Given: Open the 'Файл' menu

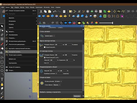Looking at the screenshot, I should [x=3, y=7].
